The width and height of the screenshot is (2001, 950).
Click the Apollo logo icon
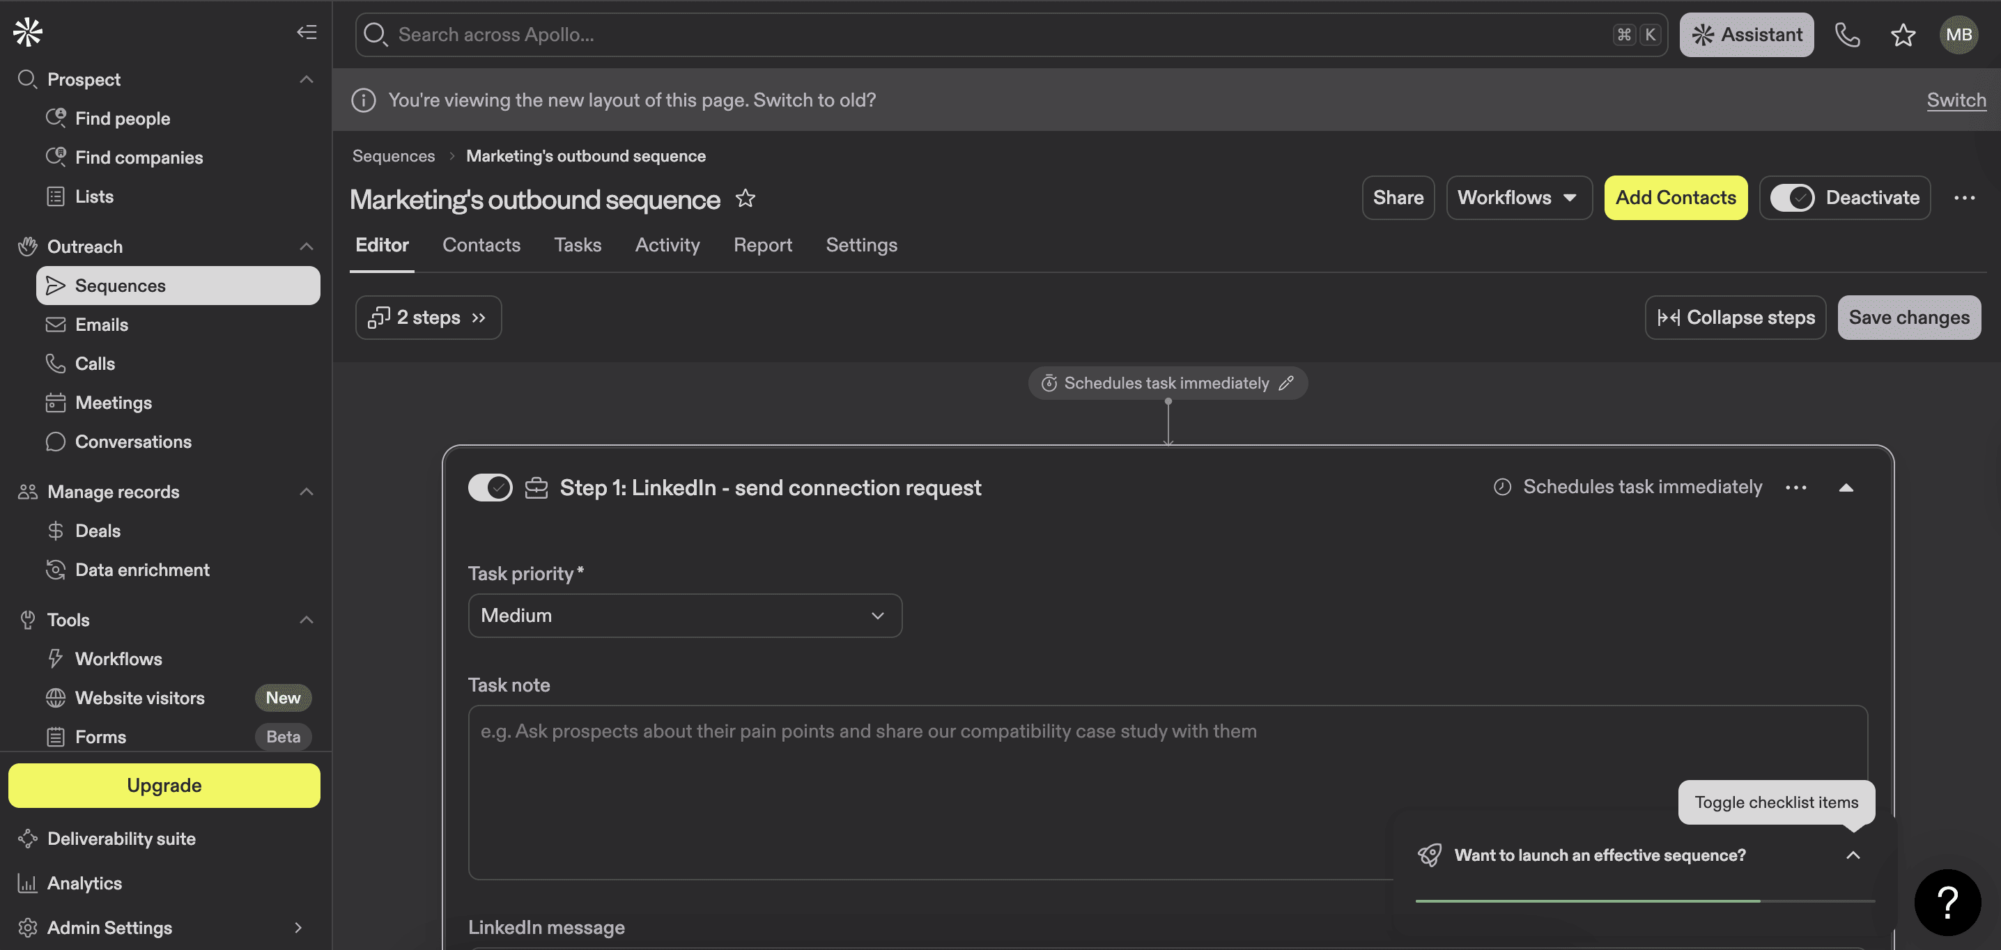[28, 32]
